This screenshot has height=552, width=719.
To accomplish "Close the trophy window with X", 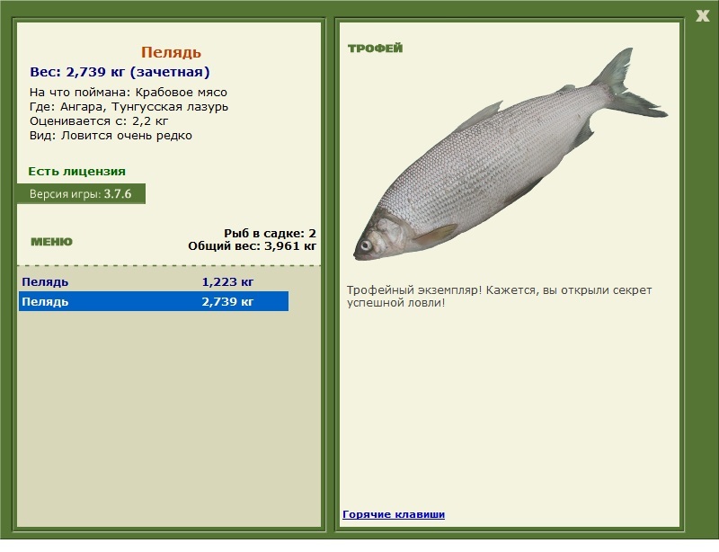I will pyautogui.click(x=703, y=16).
